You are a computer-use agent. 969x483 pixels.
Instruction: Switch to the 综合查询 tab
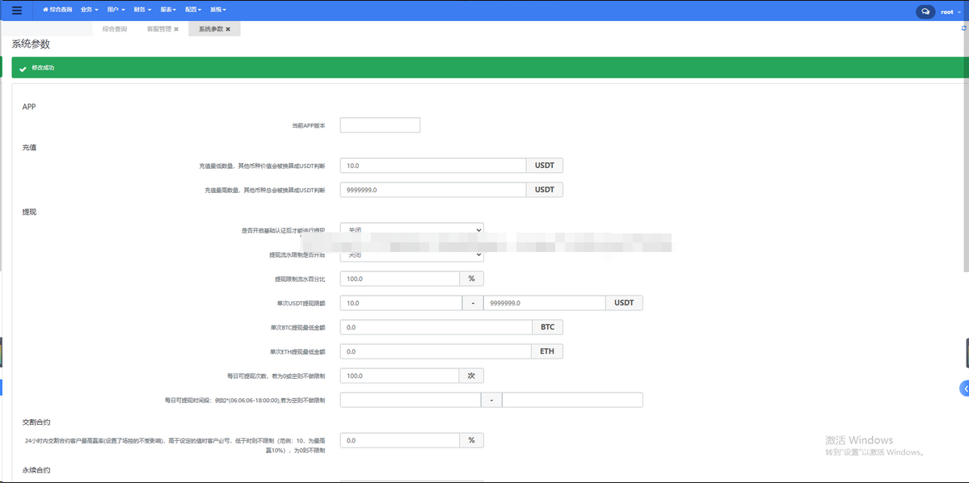pos(114,29)
